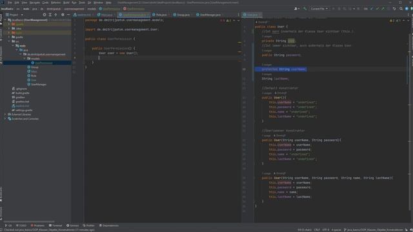Select Role class in project tree
The image size is (413, 232).
coord(32,76)
